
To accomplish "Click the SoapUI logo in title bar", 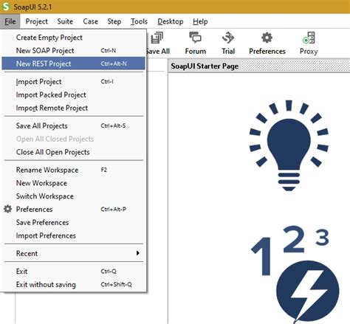I will point(6,7).
